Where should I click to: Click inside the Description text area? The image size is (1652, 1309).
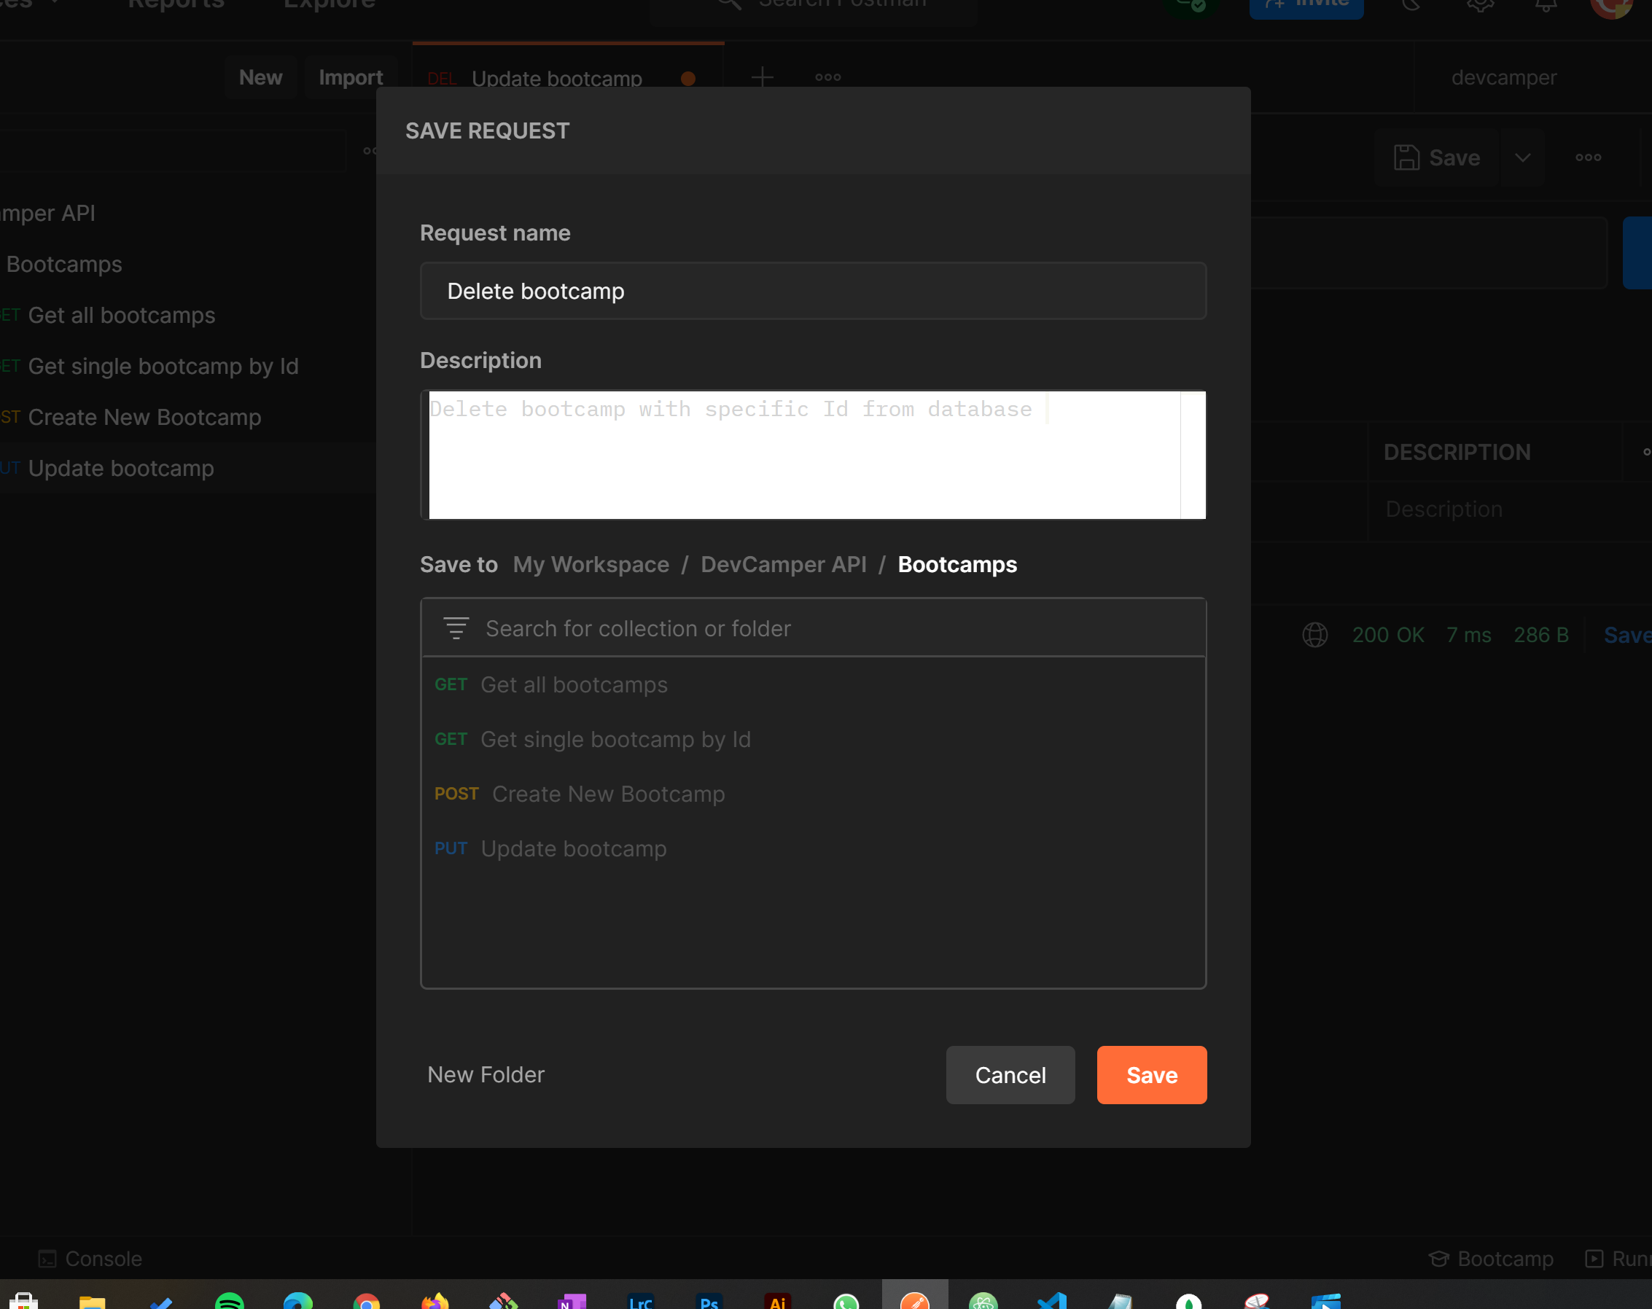[x=813, y=455]
